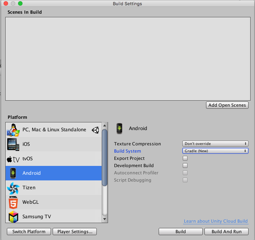Open Player Settings
255x240 pixels.
(75, 232)
